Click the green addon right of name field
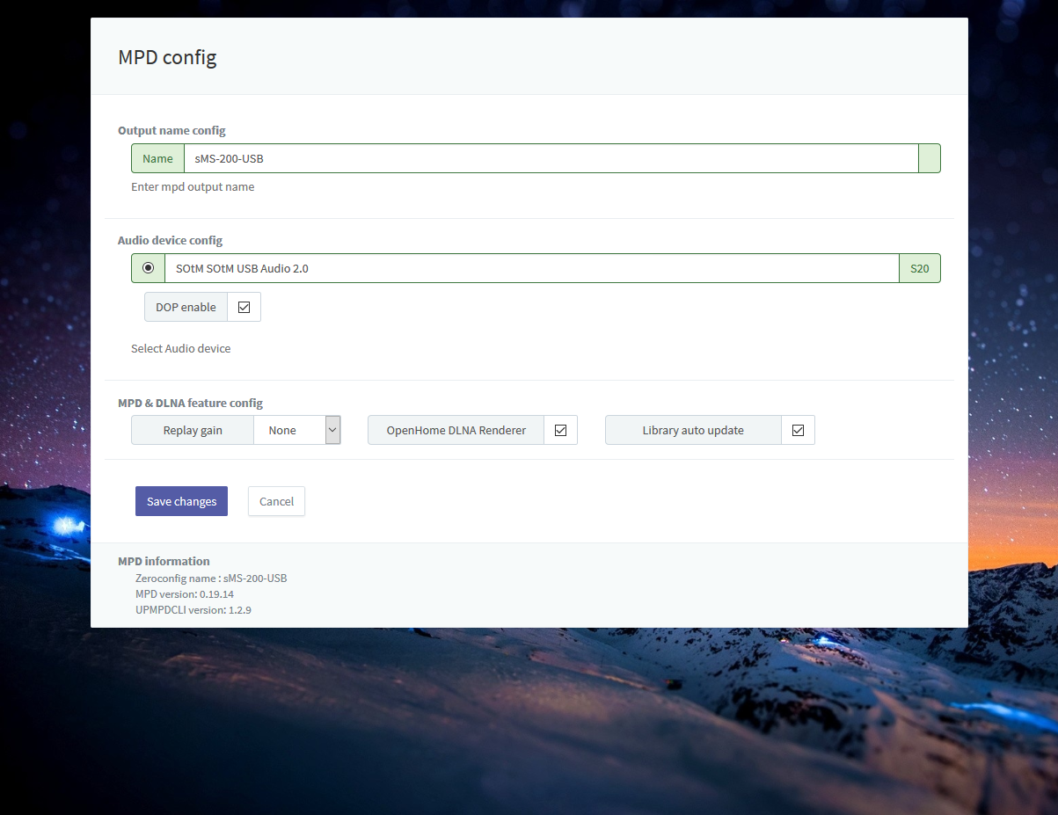This screenshot has height=815, width=1058. (x=929, y=158)
